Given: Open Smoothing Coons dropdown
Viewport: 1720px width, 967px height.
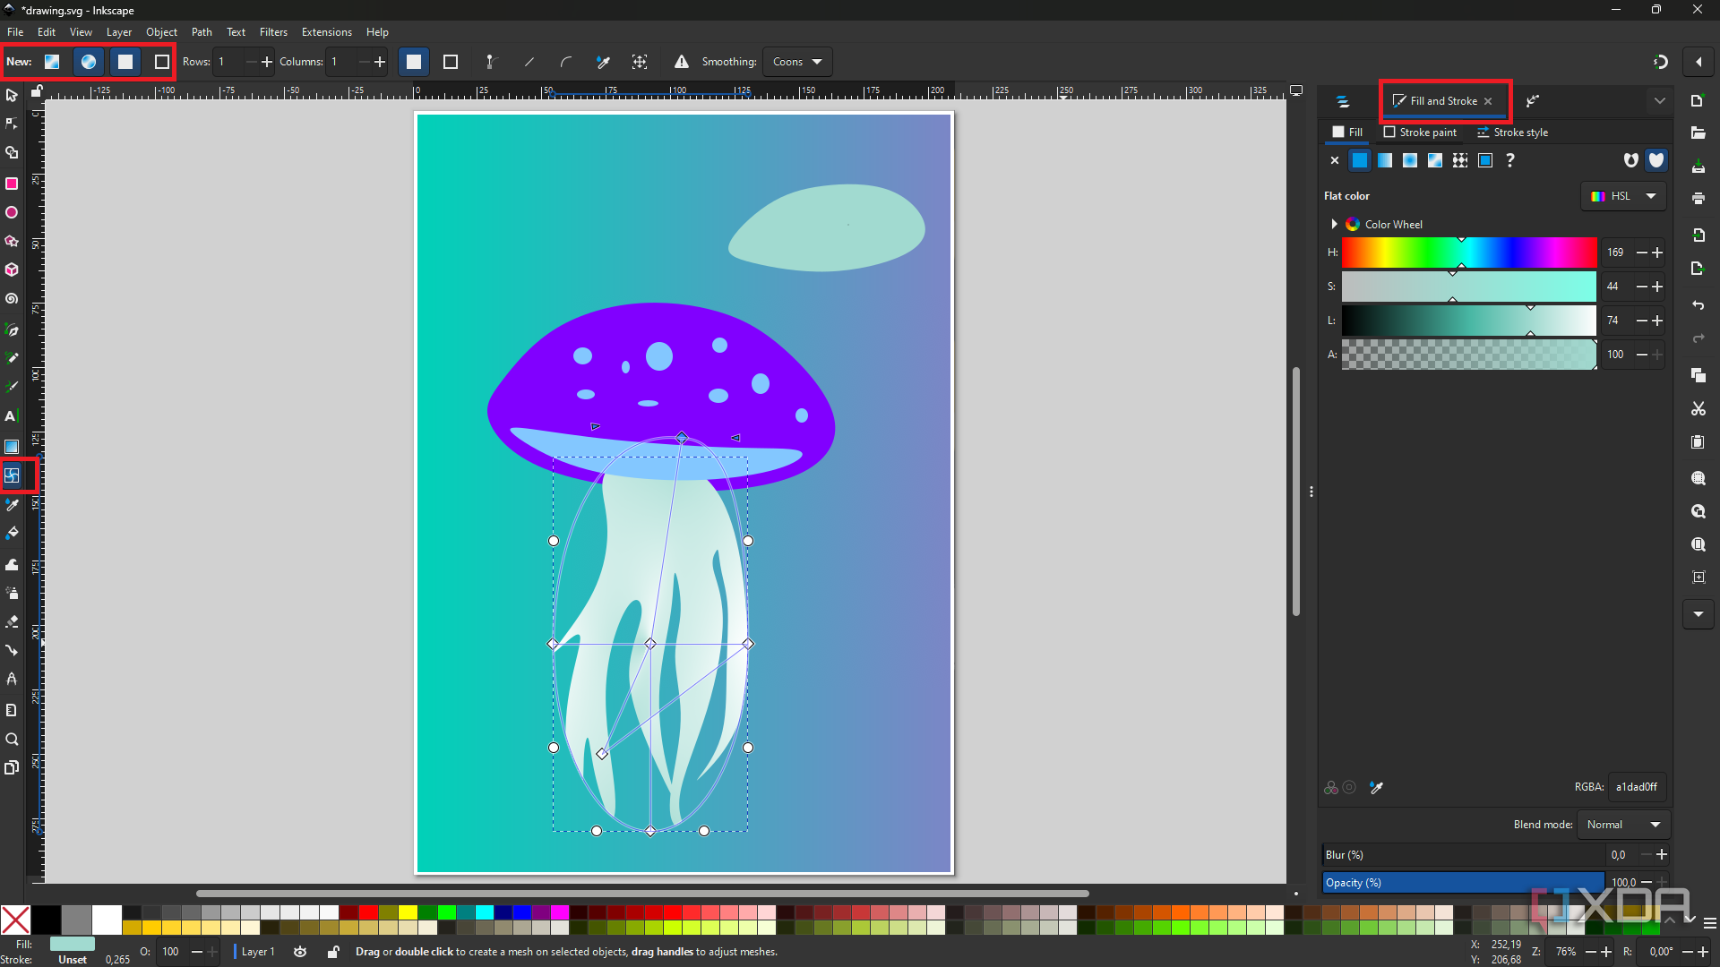Looking at the screenshot, I should pyautogui.click(x=797, y=62).
